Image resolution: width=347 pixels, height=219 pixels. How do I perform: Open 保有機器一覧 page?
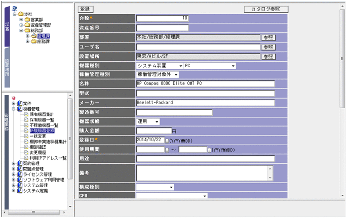[39, 120]
